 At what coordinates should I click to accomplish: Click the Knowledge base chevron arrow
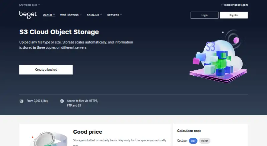39,5
